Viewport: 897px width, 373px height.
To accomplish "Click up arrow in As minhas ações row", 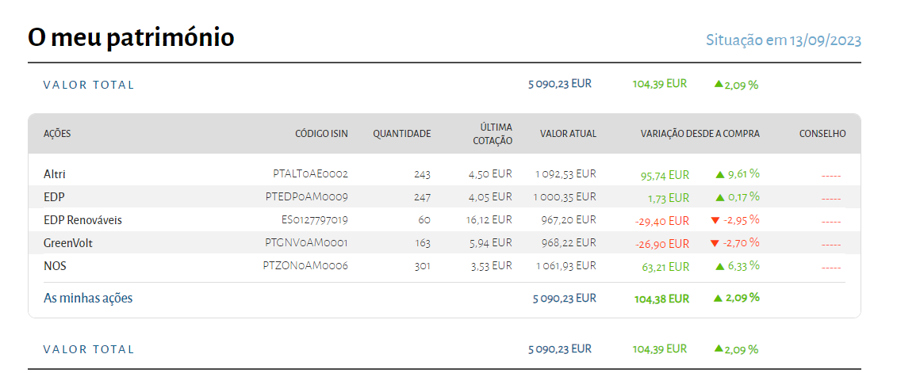I will [718, 299].
